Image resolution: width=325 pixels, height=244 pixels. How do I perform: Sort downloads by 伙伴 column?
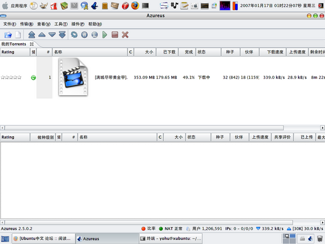click(250, 52)
